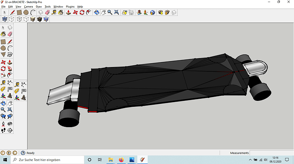Image resolution: width=294 pixels, height=164 pixels.
Task: Select the Eraser in the horizontal toolbar
Action: coord(47,12)
